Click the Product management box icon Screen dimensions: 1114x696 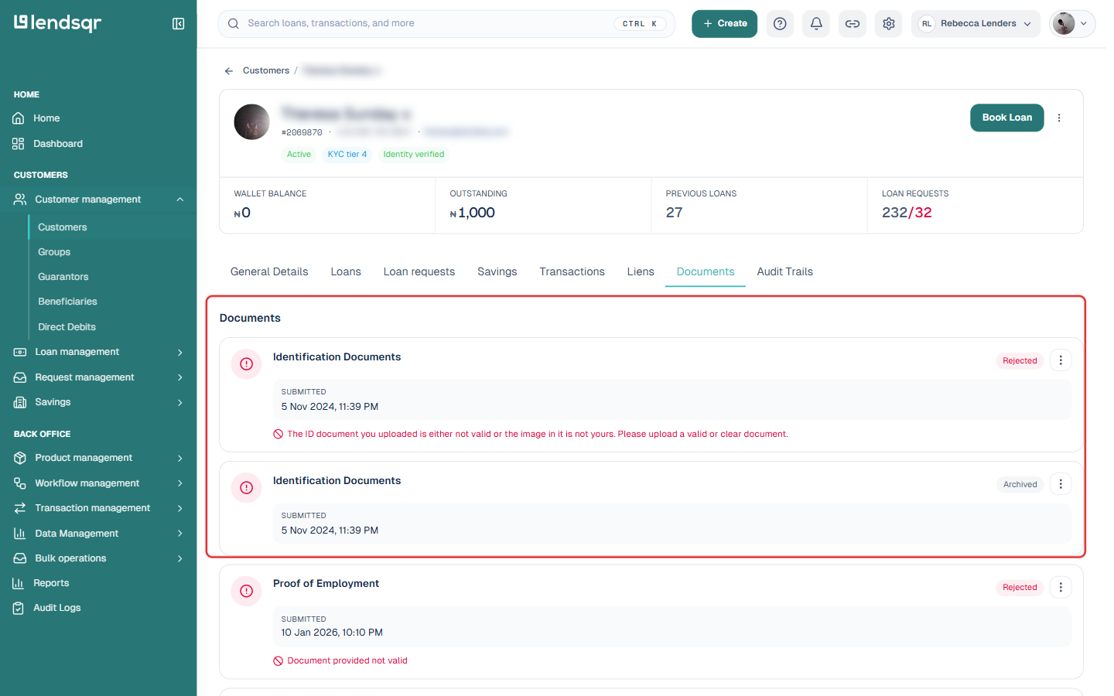pyautogui.click(x=20, y=458)
